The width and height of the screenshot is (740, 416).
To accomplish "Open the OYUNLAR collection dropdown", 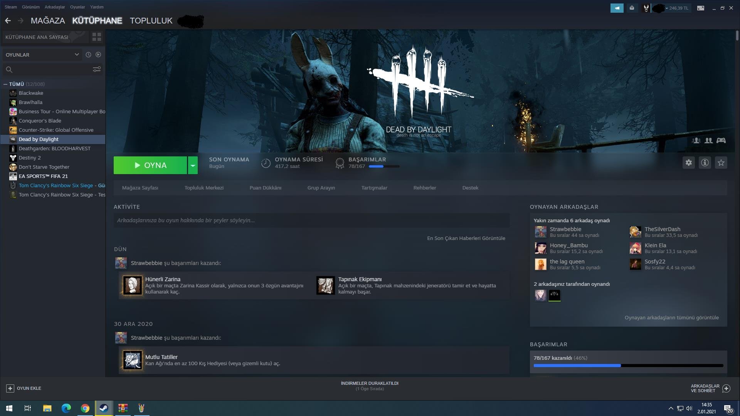I will (42, 55).
